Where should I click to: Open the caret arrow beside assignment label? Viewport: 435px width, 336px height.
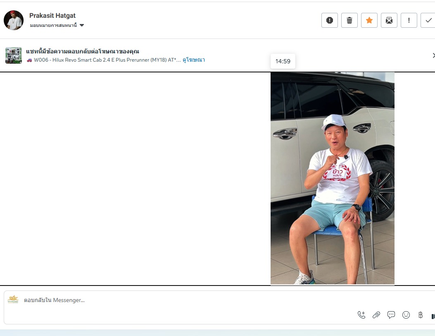[x=82, y=25]
